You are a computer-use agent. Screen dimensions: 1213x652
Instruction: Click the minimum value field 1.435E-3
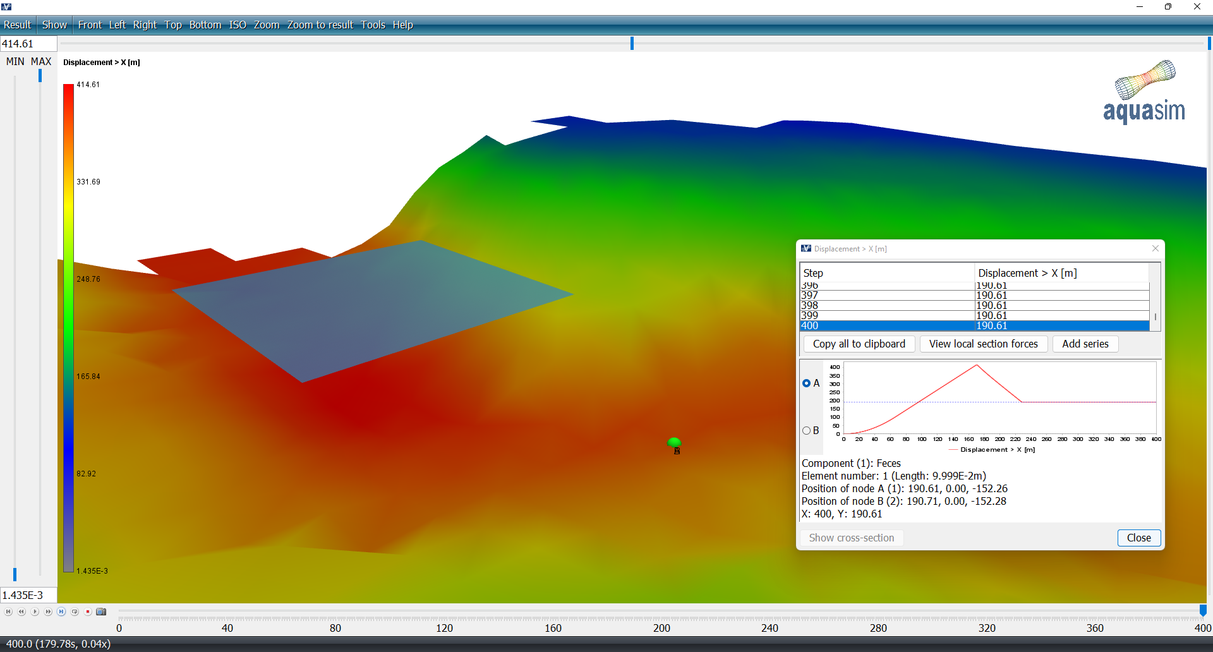click(28, 595)
